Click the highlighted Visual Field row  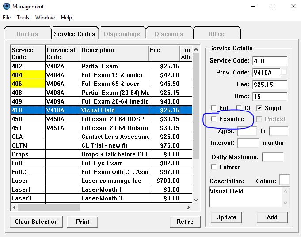click(x=101, y=110)
